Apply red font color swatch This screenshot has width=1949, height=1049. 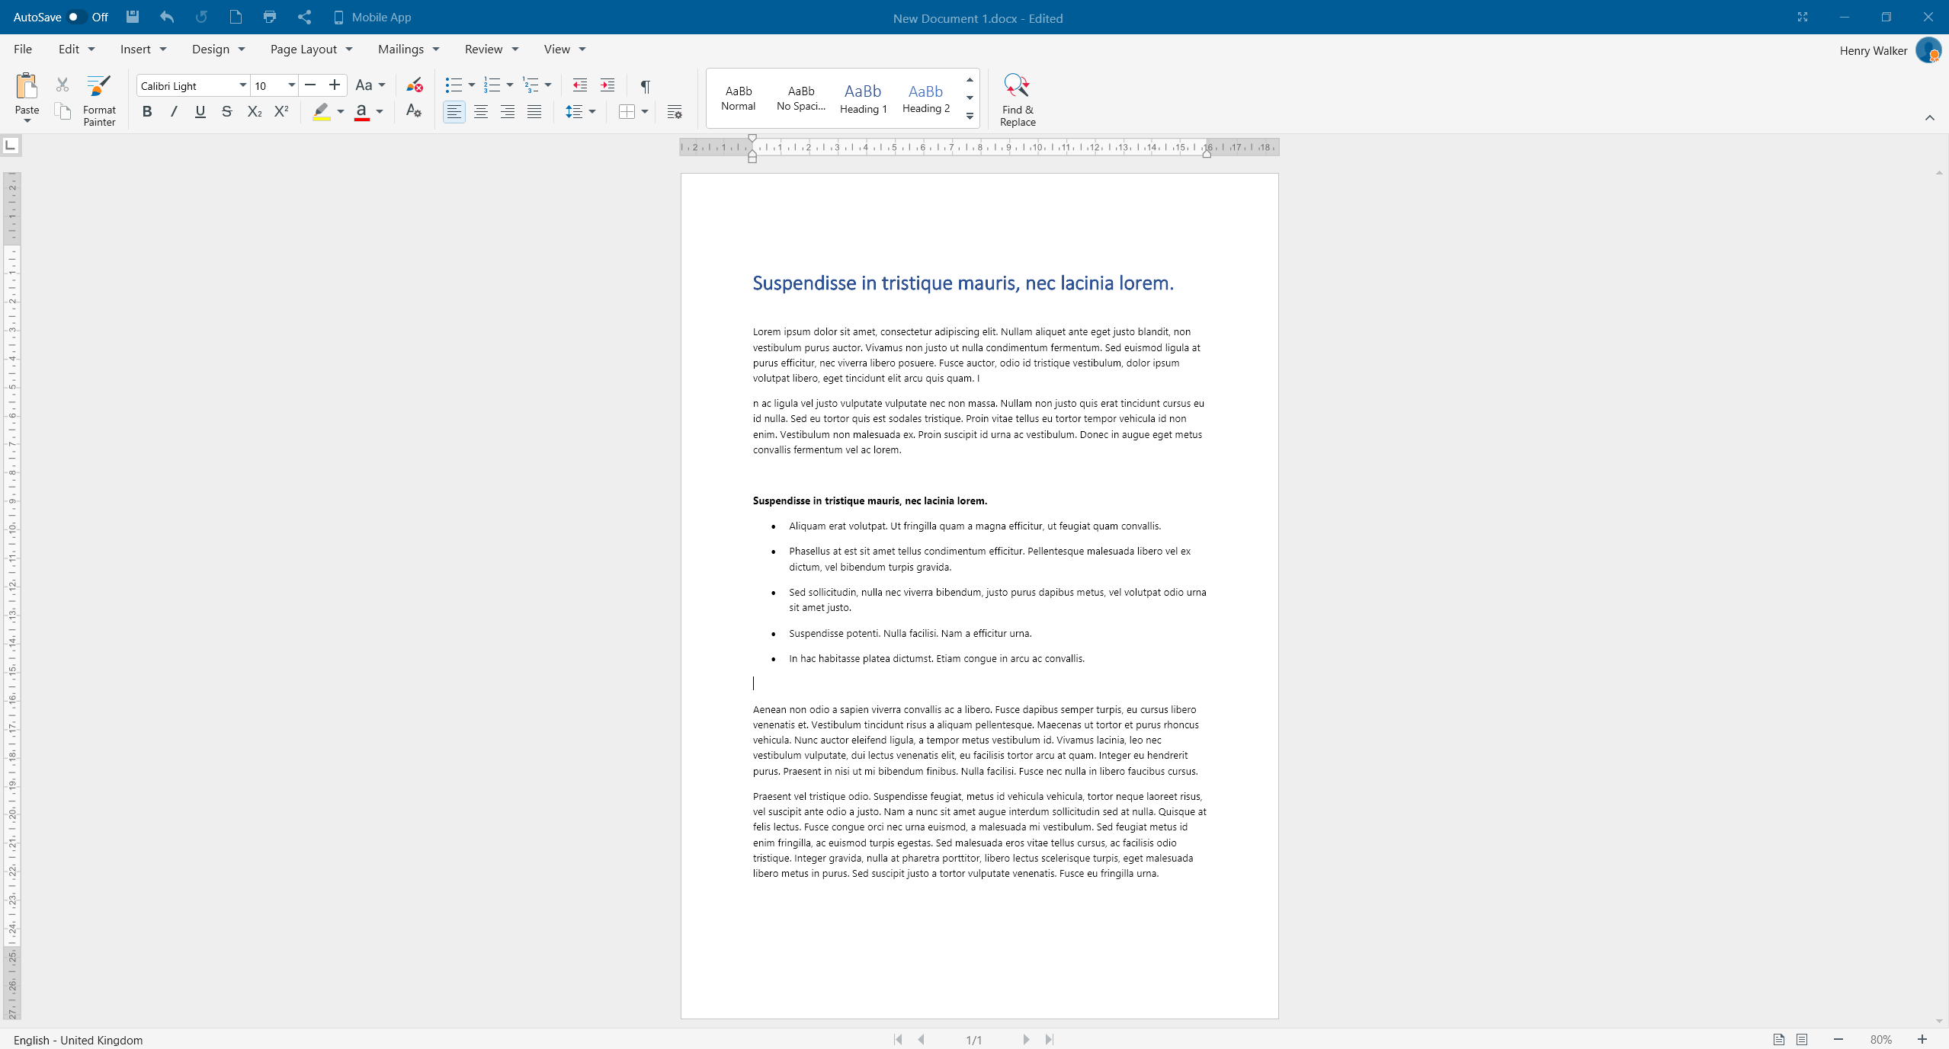pos(361,112)
